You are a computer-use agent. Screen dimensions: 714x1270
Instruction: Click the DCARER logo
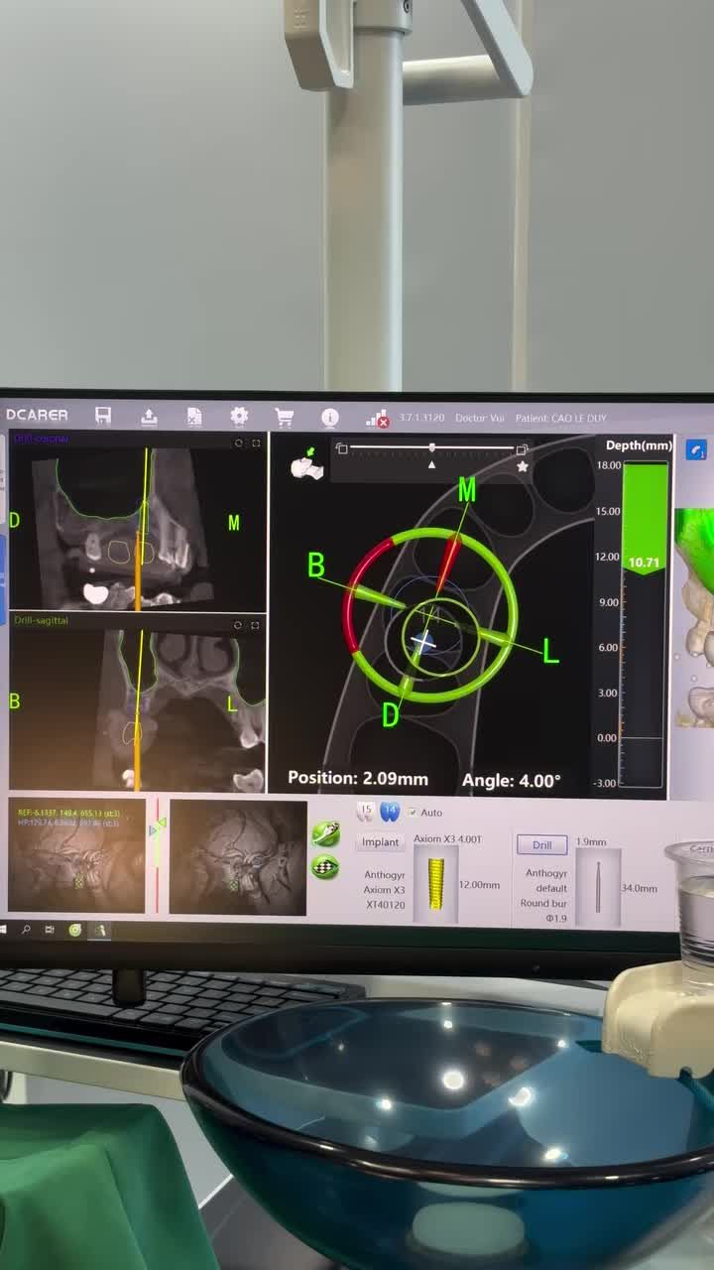(37, 416)
